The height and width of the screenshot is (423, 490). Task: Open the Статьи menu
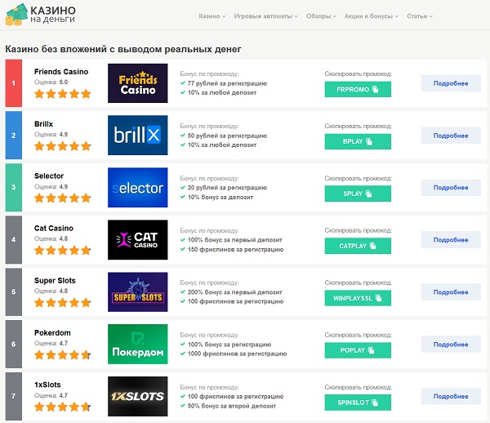pyautogui.click(x=420, y=16)
